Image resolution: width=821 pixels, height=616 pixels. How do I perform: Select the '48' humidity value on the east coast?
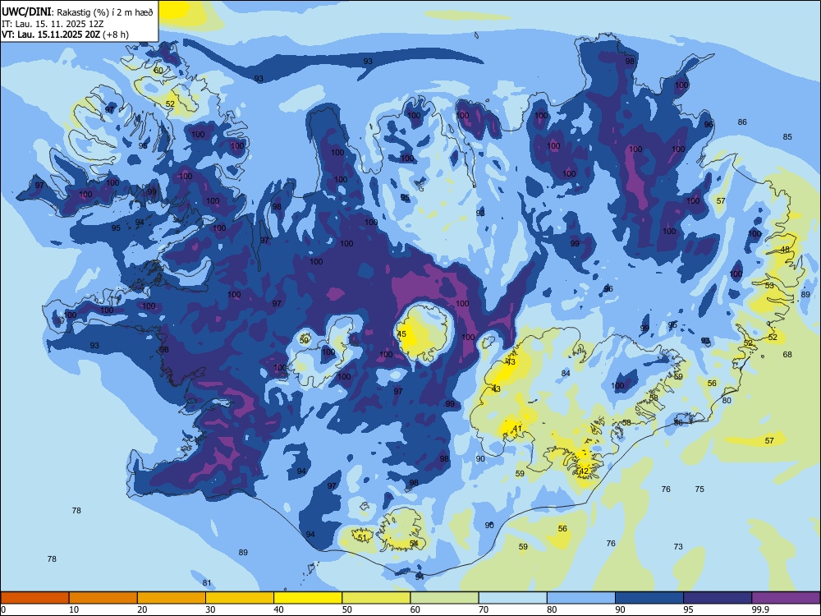click(785, 250)
